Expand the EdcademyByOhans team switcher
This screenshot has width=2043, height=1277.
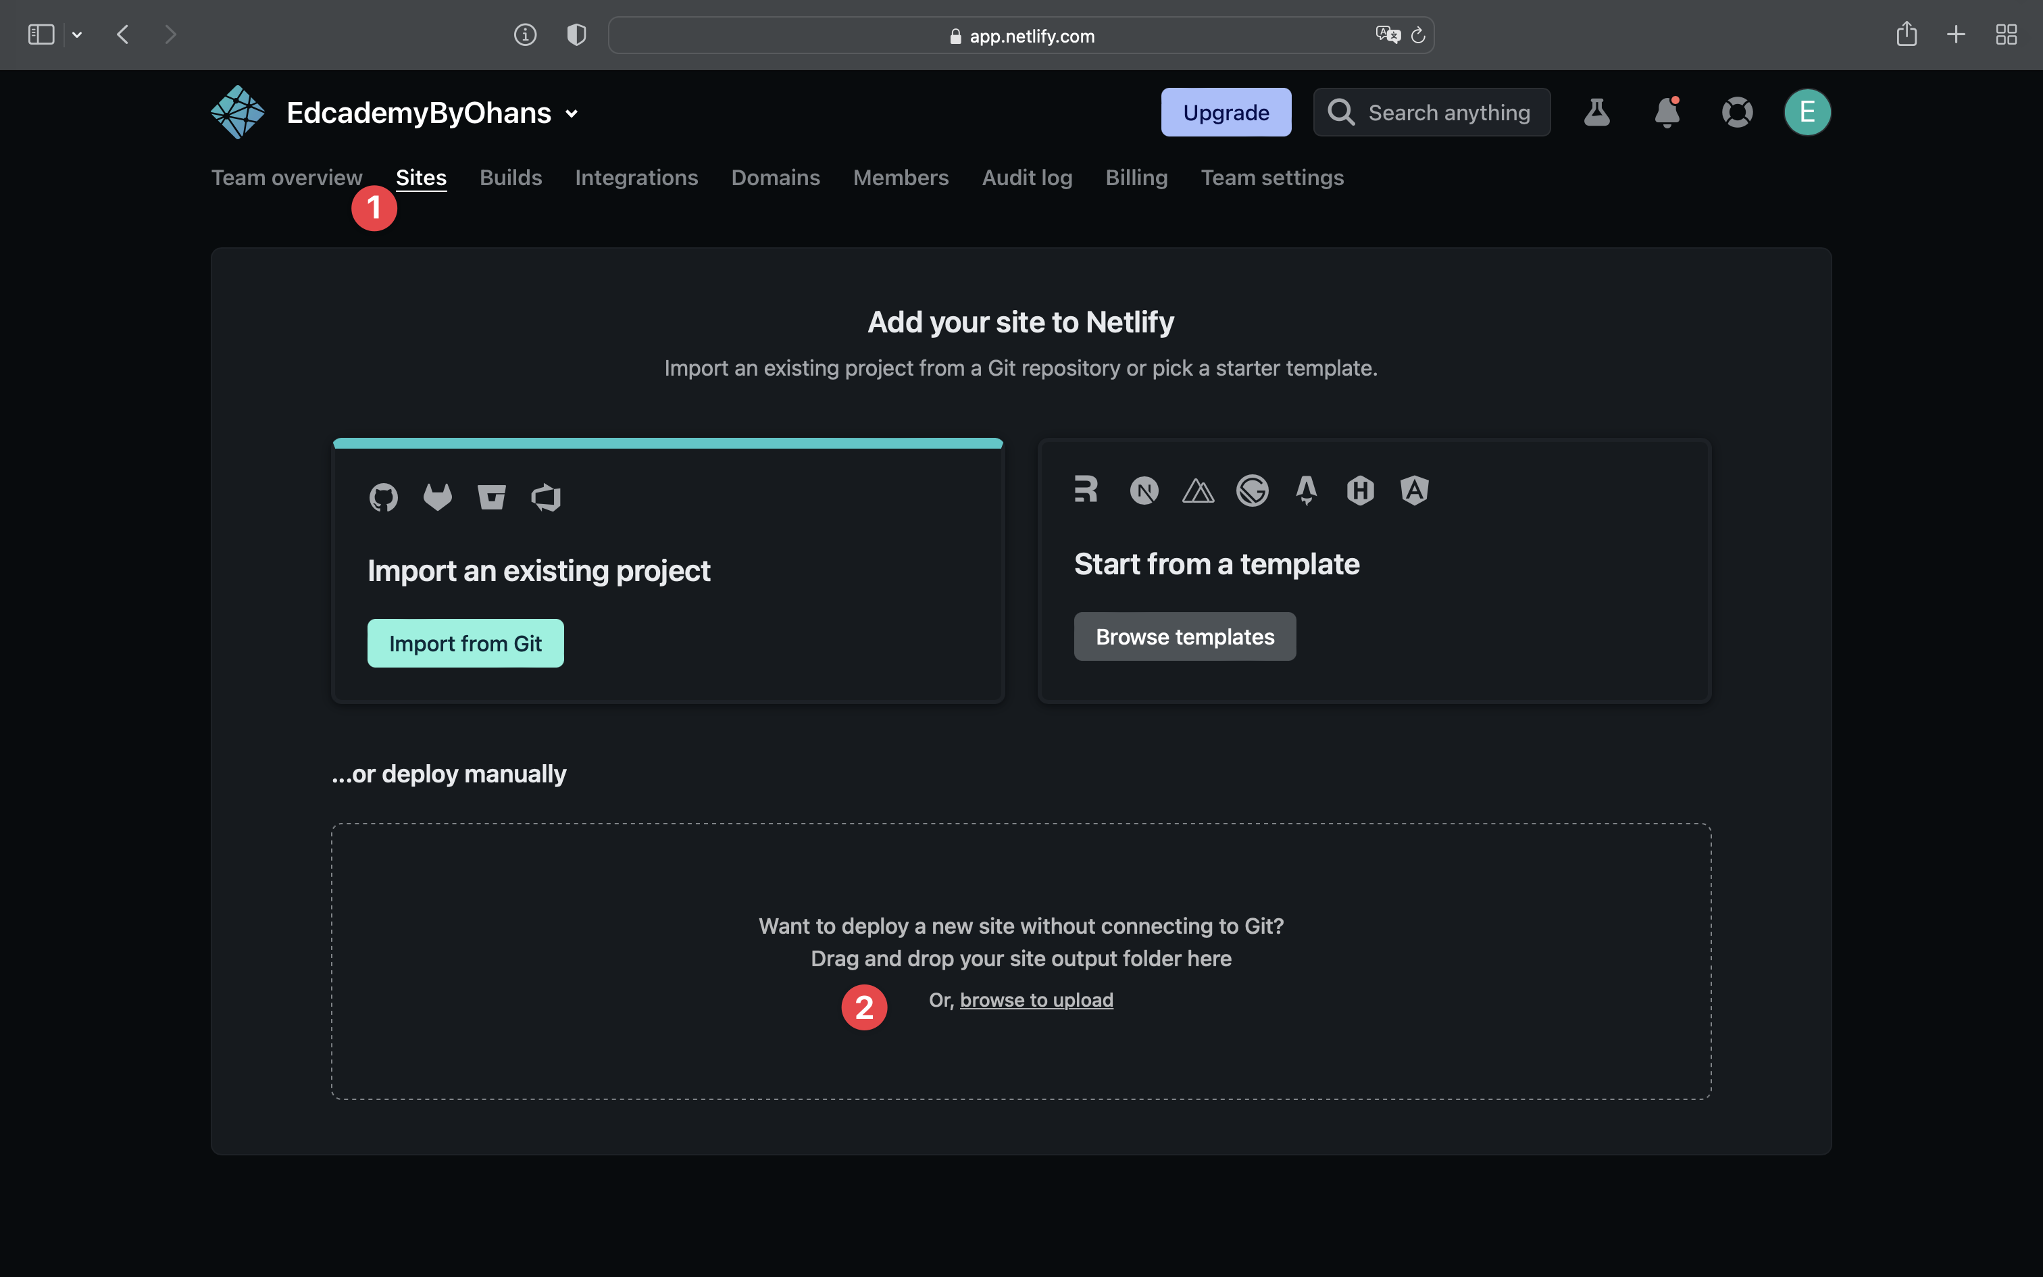pos(572,112)
